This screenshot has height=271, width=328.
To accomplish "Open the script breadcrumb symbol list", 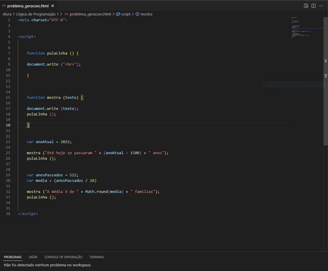I will 126,14.
